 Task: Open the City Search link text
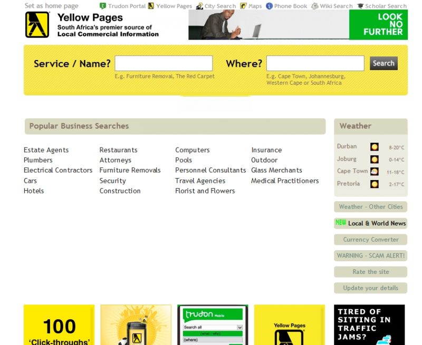click(220, 6)
